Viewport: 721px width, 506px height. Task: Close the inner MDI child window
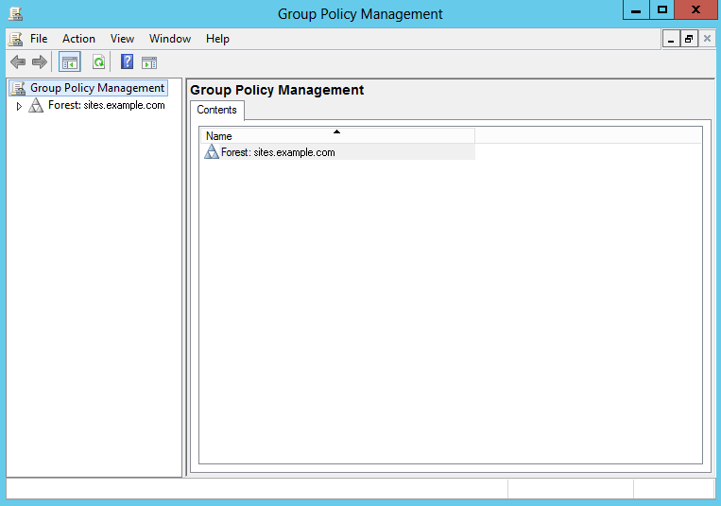tap(707, 39)
